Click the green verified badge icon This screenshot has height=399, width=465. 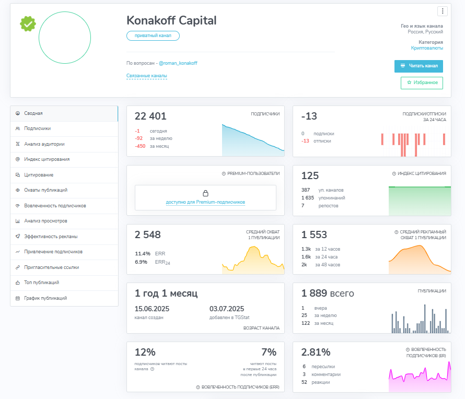click(x=28, y=24)
